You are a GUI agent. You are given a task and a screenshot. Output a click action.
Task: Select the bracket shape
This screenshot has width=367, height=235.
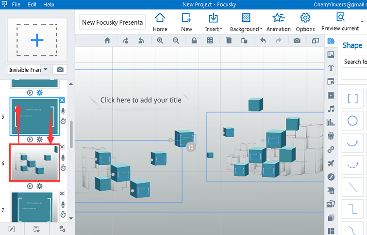pos(352,98)
